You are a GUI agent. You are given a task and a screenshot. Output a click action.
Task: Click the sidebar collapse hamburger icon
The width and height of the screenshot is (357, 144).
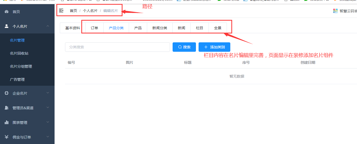click(x=61, y=11)
